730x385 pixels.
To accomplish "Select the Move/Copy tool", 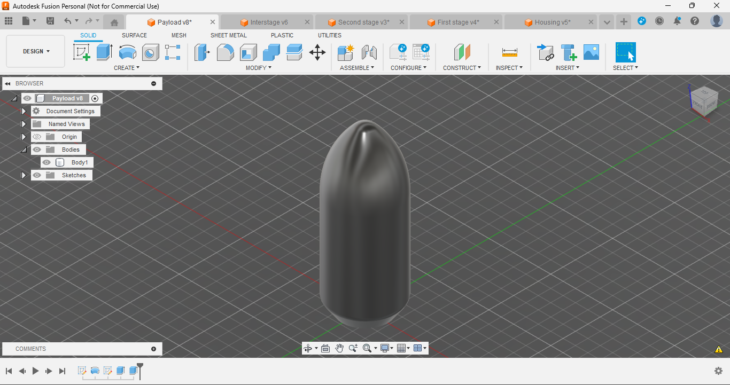I will tap(317, 52).
